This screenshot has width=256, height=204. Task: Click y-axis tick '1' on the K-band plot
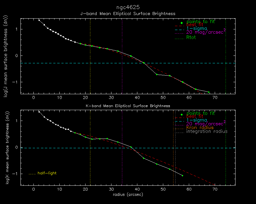click(x=17, y=121)
